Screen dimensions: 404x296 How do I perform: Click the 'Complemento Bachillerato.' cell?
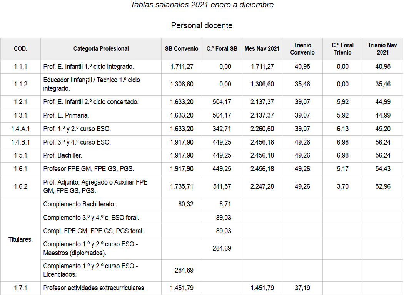coord(79,204)
